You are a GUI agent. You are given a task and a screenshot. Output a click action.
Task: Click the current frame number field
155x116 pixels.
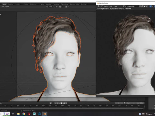[119, 103]
